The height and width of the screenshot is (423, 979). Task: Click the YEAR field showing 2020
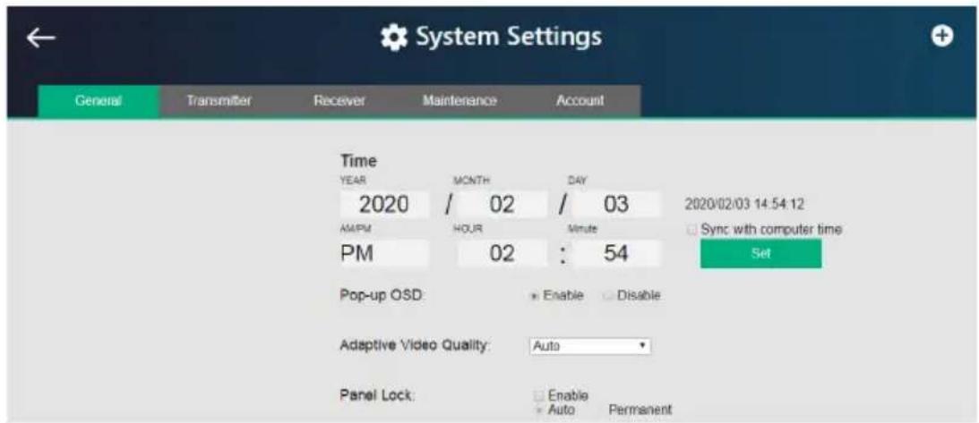tap(384, 206)
